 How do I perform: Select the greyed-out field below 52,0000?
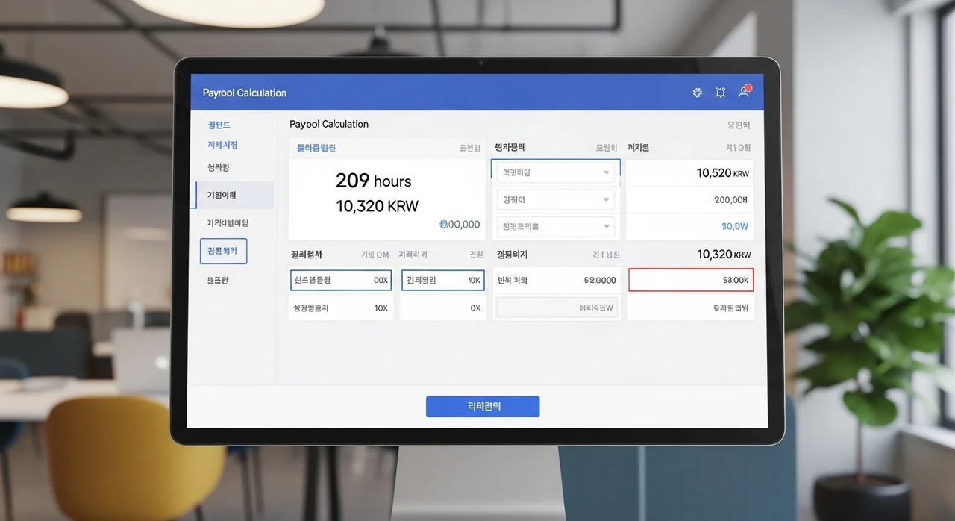point(557,308)
